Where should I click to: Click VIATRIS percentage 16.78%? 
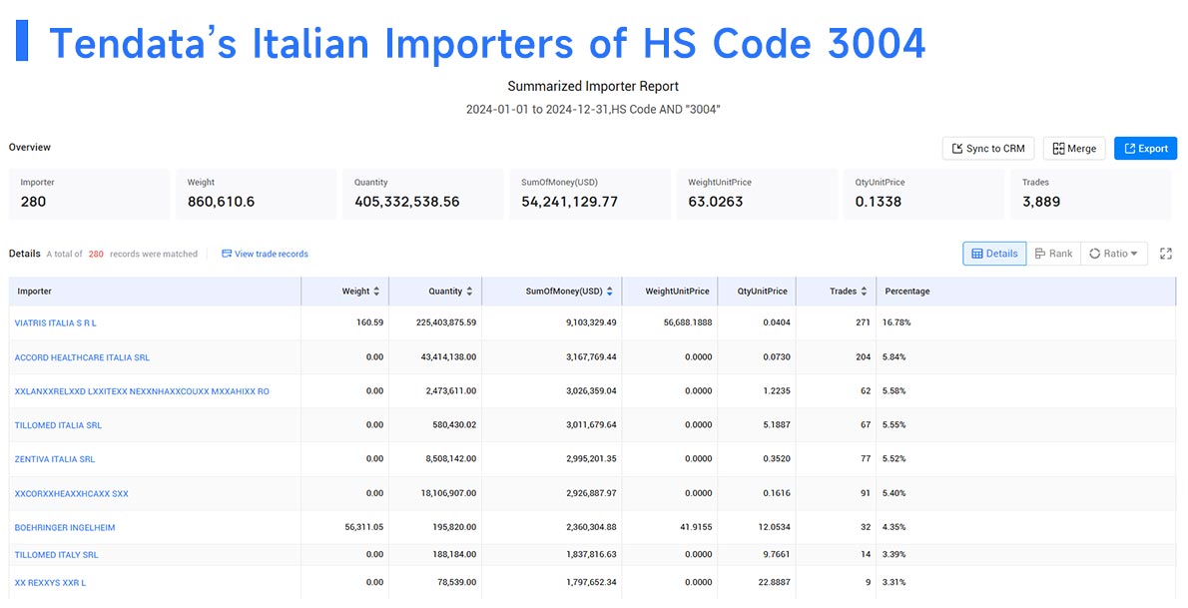point(896,322)
